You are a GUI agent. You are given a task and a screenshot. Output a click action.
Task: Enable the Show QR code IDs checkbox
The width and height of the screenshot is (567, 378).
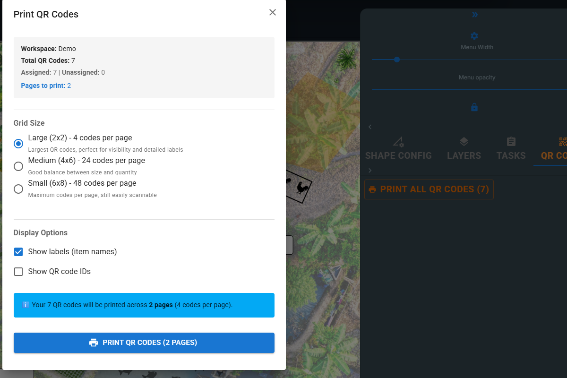click(18, 271)
